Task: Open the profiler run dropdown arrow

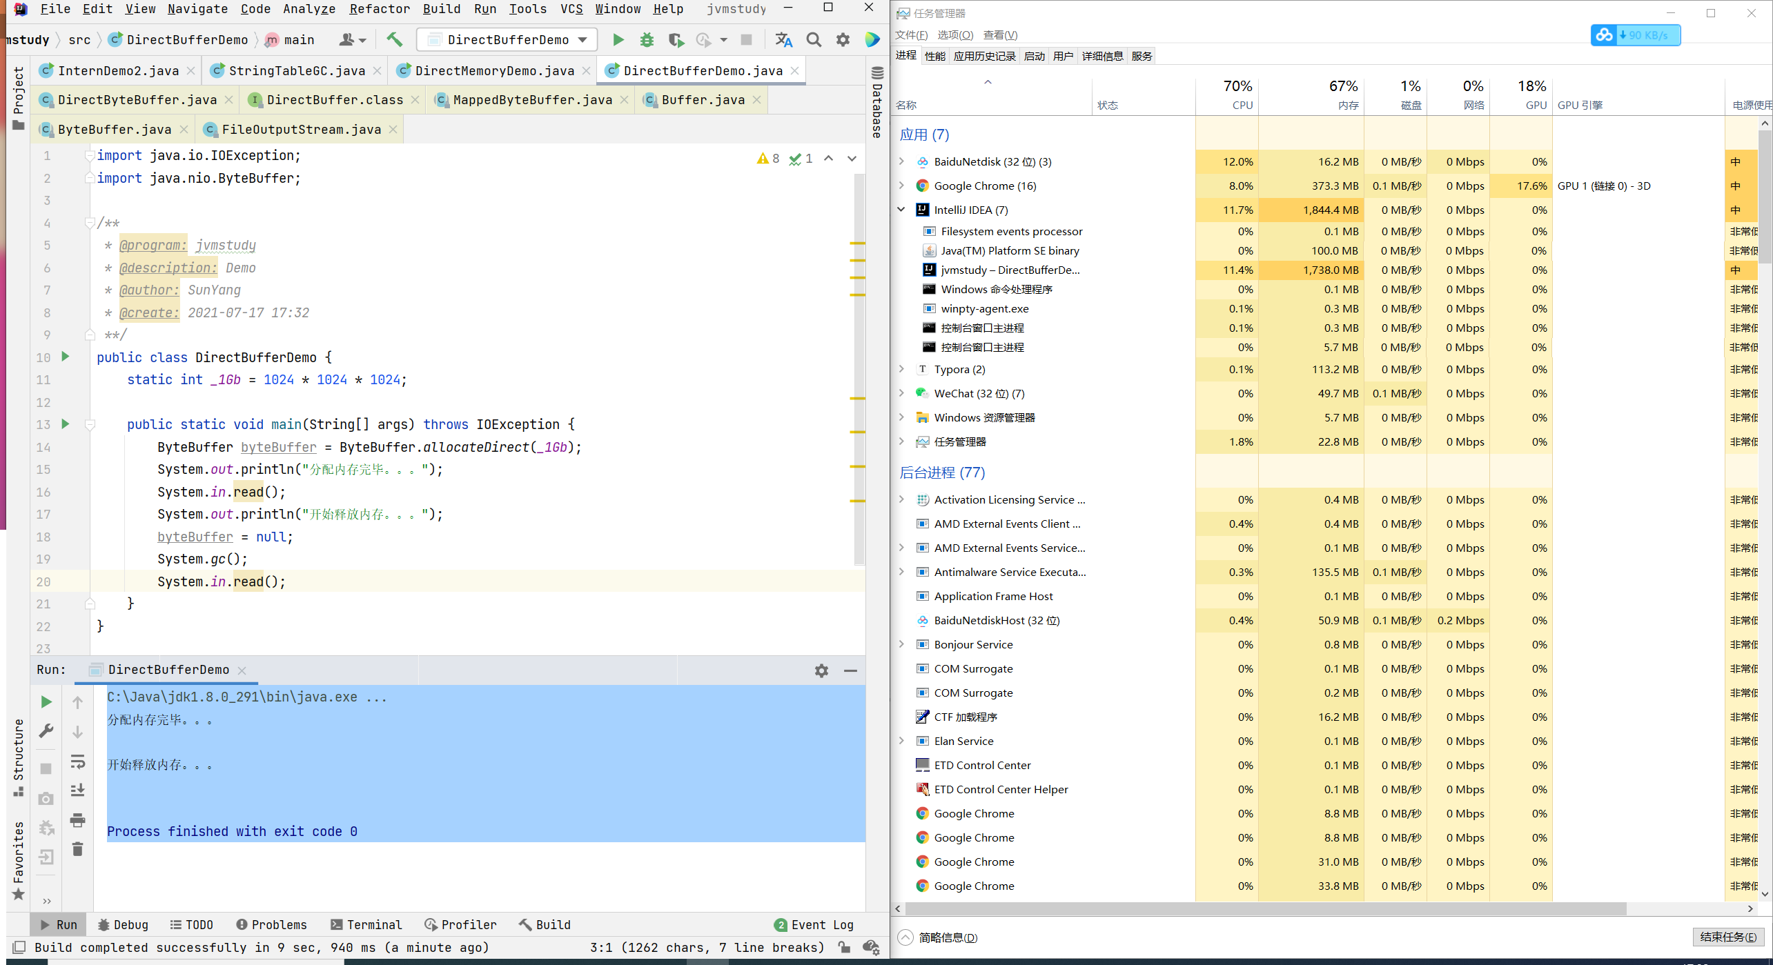Action: [x=723, y=40]
